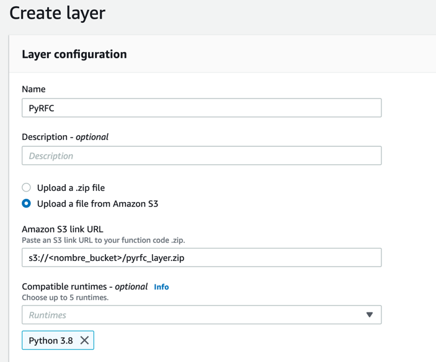Click the "Compatible runtimes" label text
The height and width of the screenshot is (362, 436).
[x=67, y=286]
